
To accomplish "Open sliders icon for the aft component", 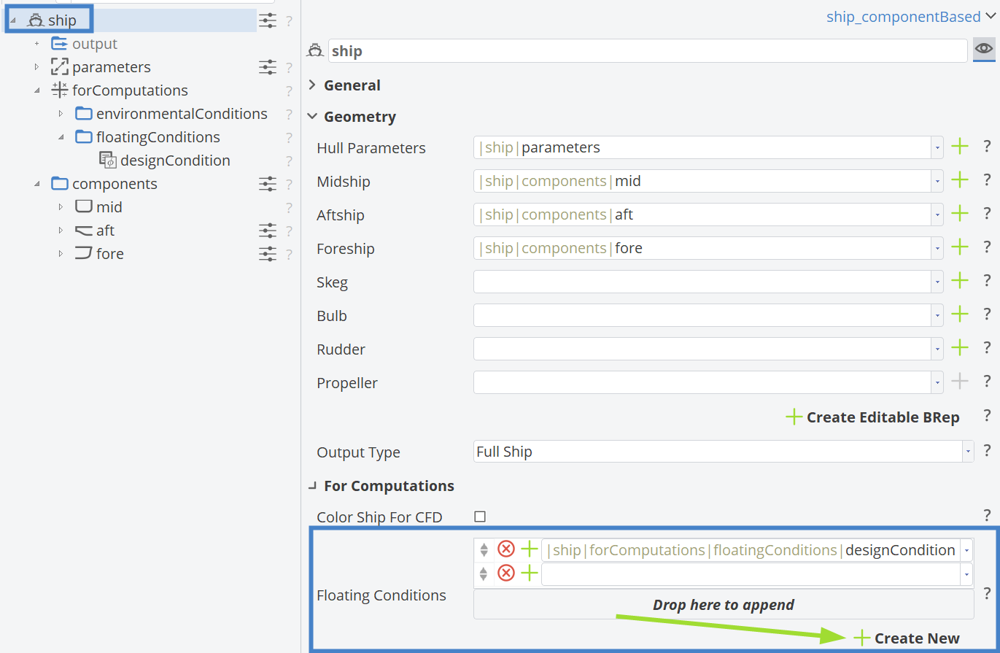I will click(268, 231).
